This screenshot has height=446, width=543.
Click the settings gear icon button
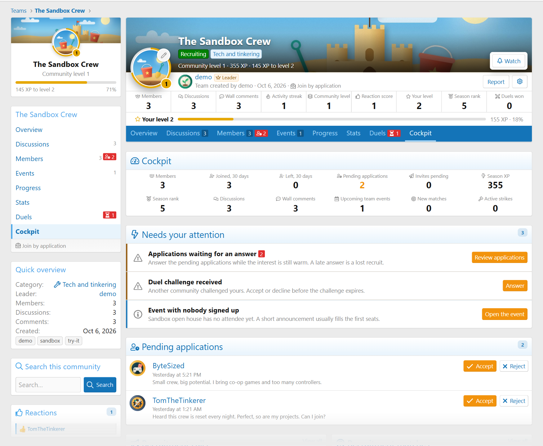pyautogui.click(x=520, y=81)
